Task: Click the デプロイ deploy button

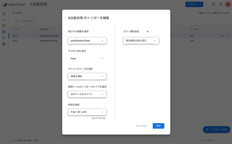Action: pyautogui.click(x=194, y=5)
